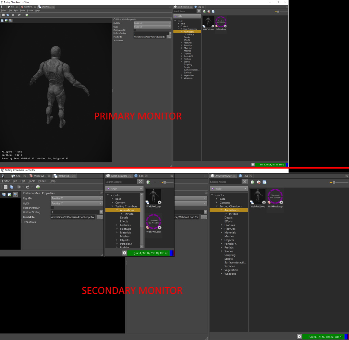The image size is (349, 340).
Task: Click the globe icon in the editor toolbar
Action: coord(27,15)
